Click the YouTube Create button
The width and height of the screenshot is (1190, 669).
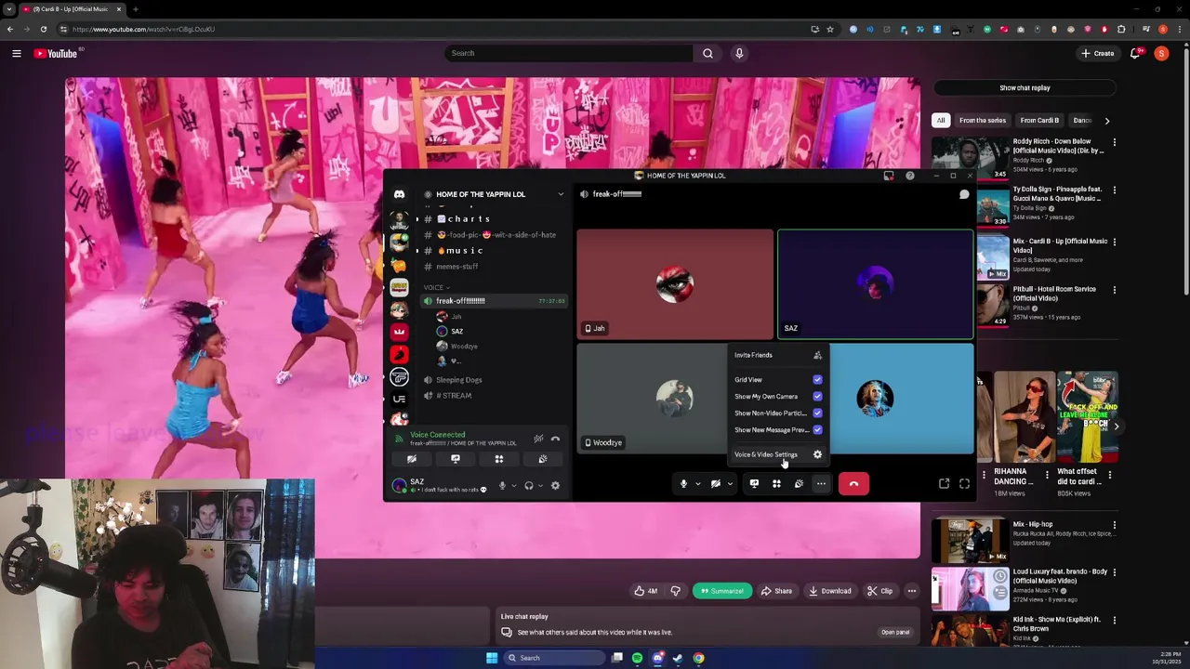pos(1098,53)
